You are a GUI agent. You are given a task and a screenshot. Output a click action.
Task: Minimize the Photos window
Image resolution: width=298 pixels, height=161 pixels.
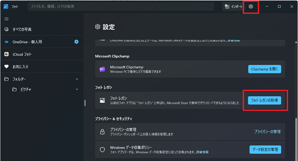tap(267, 6)
